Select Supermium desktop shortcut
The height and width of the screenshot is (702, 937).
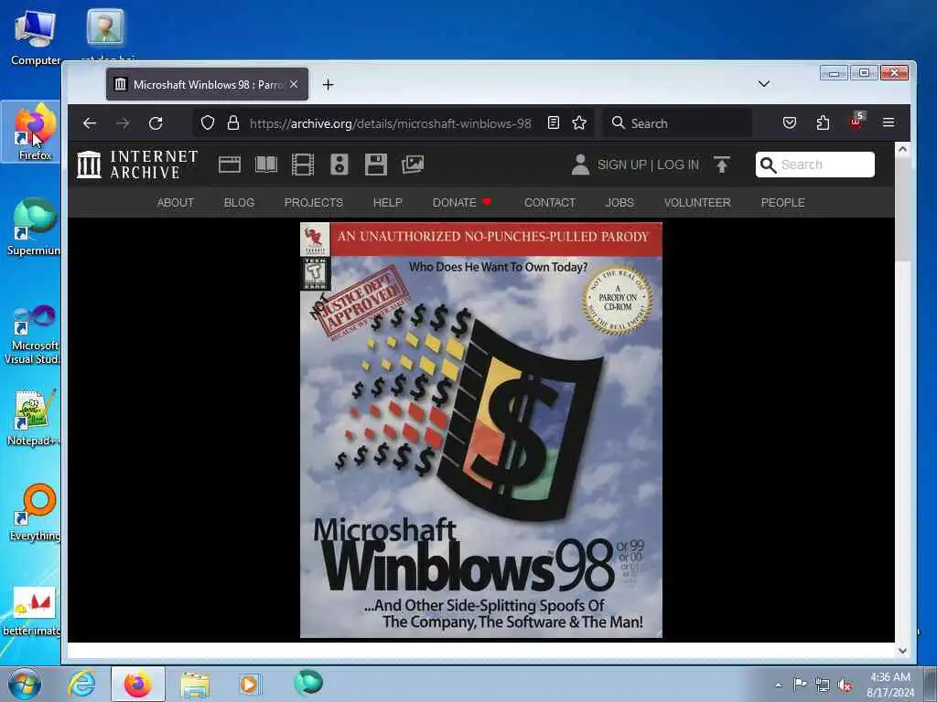click(34, 227)
